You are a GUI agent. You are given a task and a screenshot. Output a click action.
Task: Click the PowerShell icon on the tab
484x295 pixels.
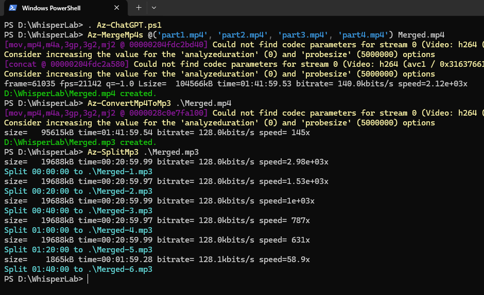12,8
